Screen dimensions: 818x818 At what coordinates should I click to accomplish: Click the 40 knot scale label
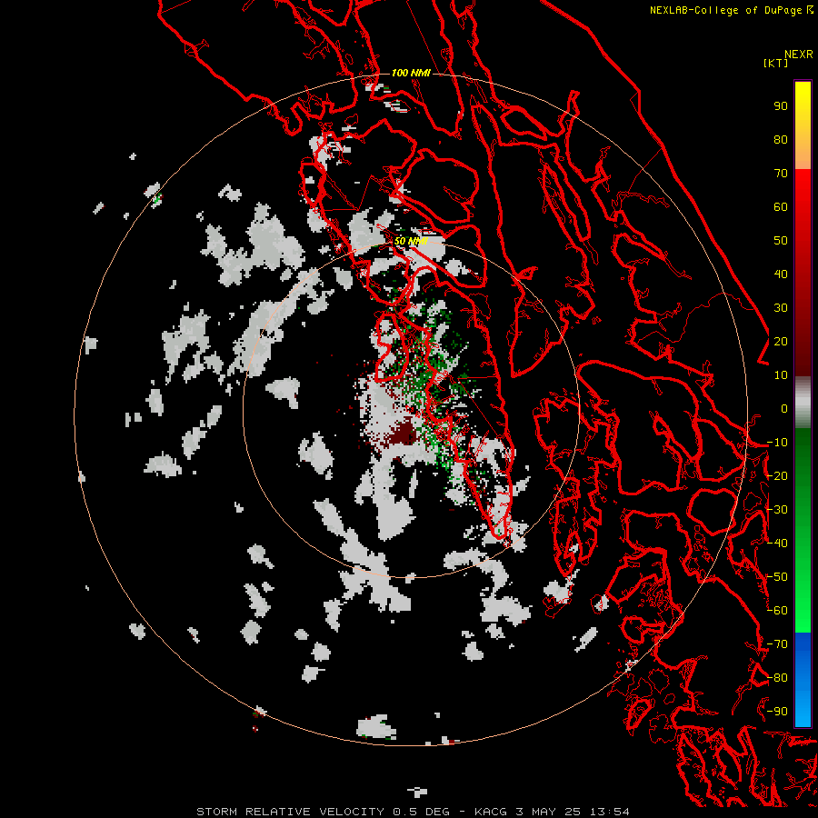(x=781, y=274)
